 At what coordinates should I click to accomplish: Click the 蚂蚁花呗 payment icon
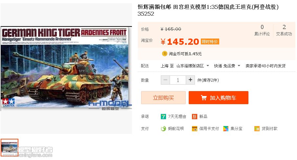pyautogui.click(x=163, y=129)
